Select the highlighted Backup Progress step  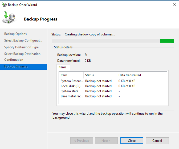(x=23, y=67)
